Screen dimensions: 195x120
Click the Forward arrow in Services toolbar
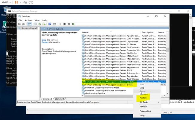(23, 24)
